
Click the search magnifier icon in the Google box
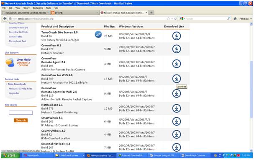(x=229, y=19)
